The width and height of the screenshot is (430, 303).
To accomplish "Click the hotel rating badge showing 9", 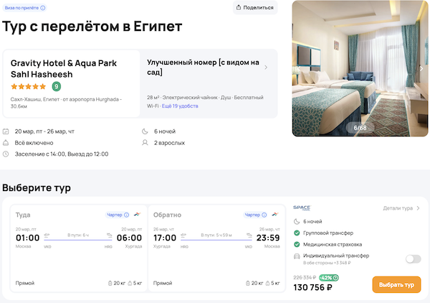I will point(57,86).
